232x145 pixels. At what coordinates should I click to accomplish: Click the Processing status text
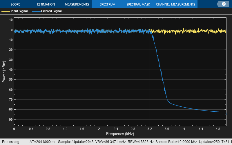coord(10,142)
